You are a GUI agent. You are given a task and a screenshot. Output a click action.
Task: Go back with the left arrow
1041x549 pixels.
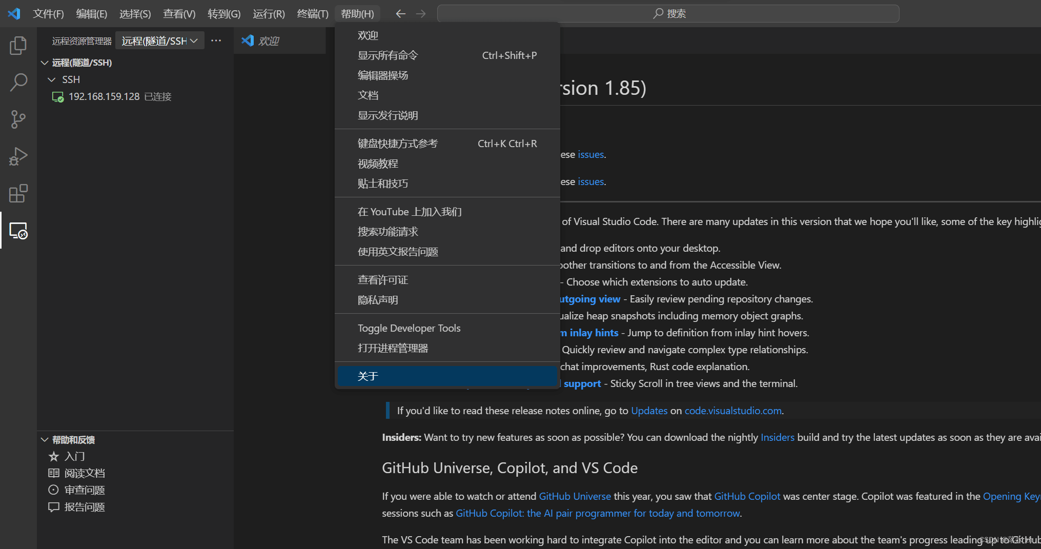400,14
